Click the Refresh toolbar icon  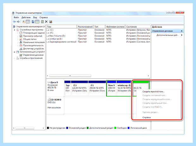click(42, 22)
